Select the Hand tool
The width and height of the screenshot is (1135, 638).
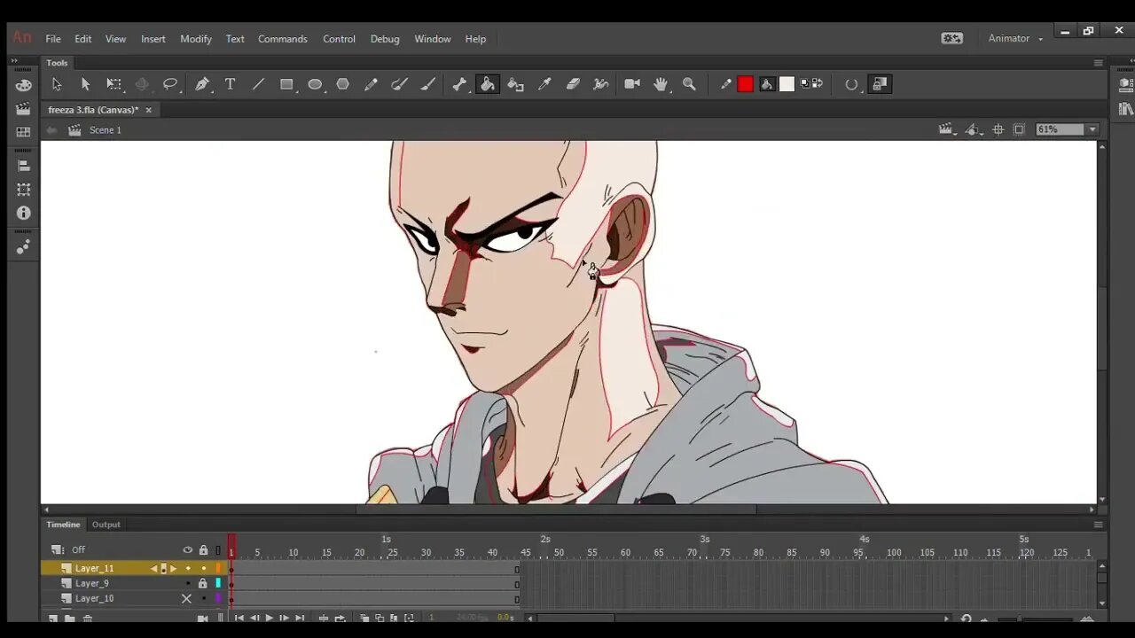661,84
